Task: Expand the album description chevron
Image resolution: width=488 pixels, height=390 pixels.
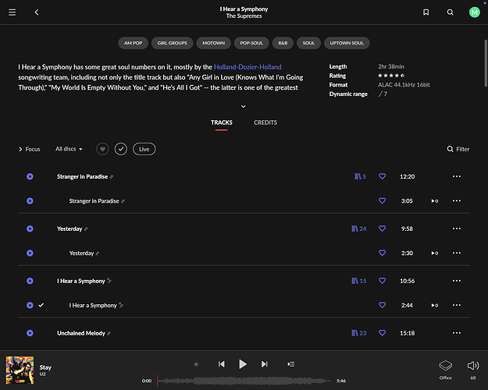Action: click(x=244, y=106)
